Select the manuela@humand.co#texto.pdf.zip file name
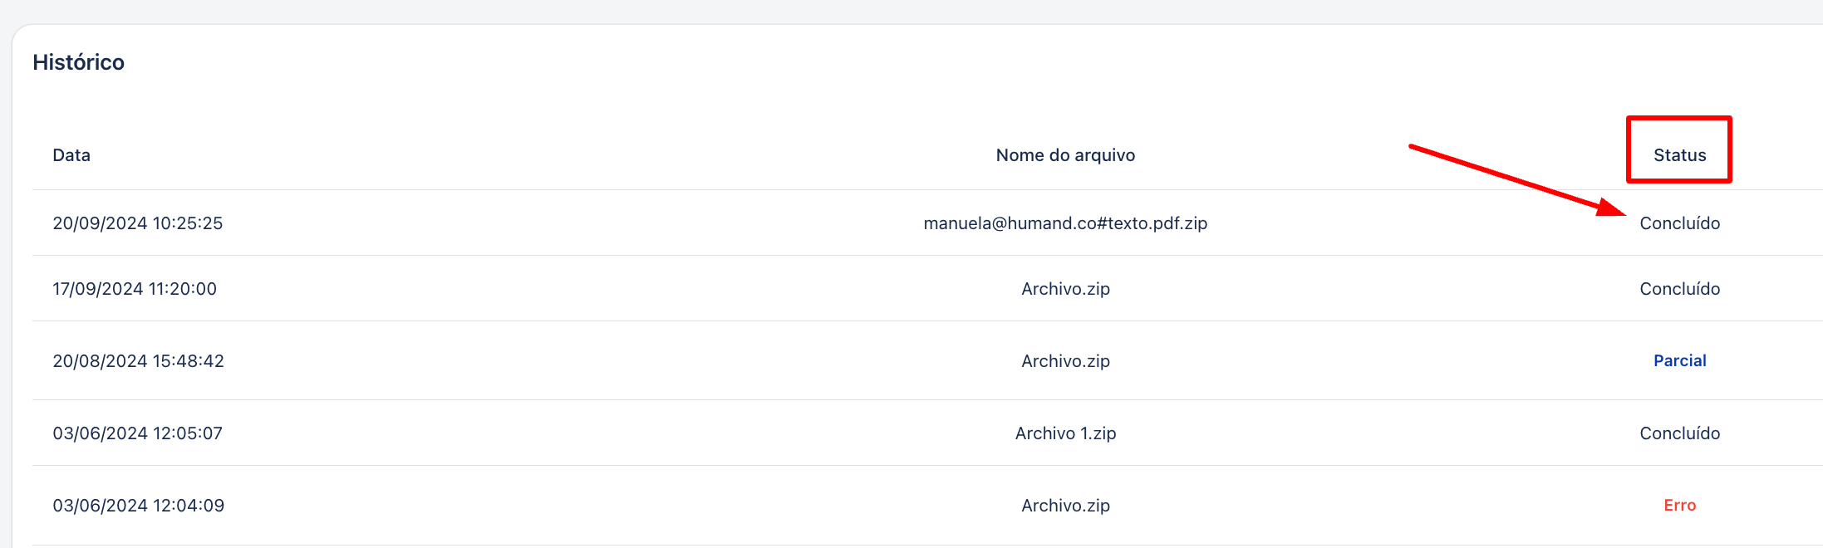1823x548 pixels. (x=1065, y=223)
